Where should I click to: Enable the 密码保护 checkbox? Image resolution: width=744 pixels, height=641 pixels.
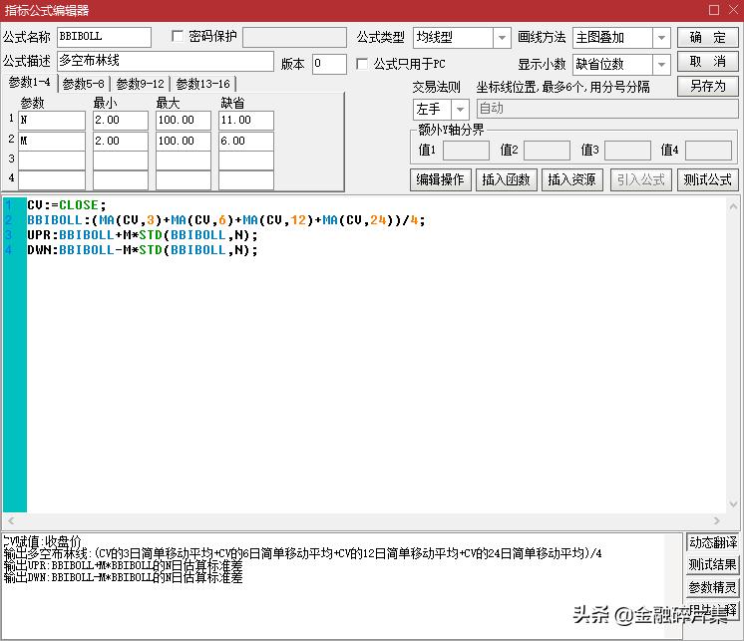pos(179,37)
